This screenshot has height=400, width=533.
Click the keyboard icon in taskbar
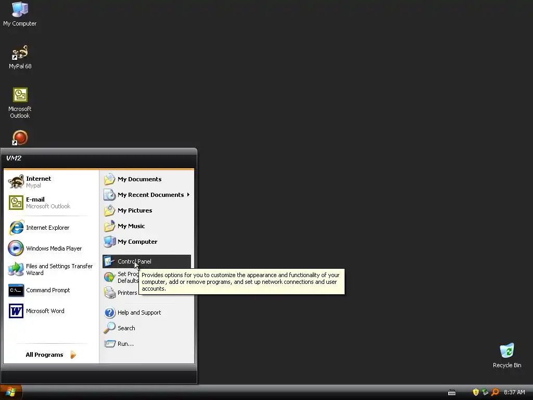(452, 393)
